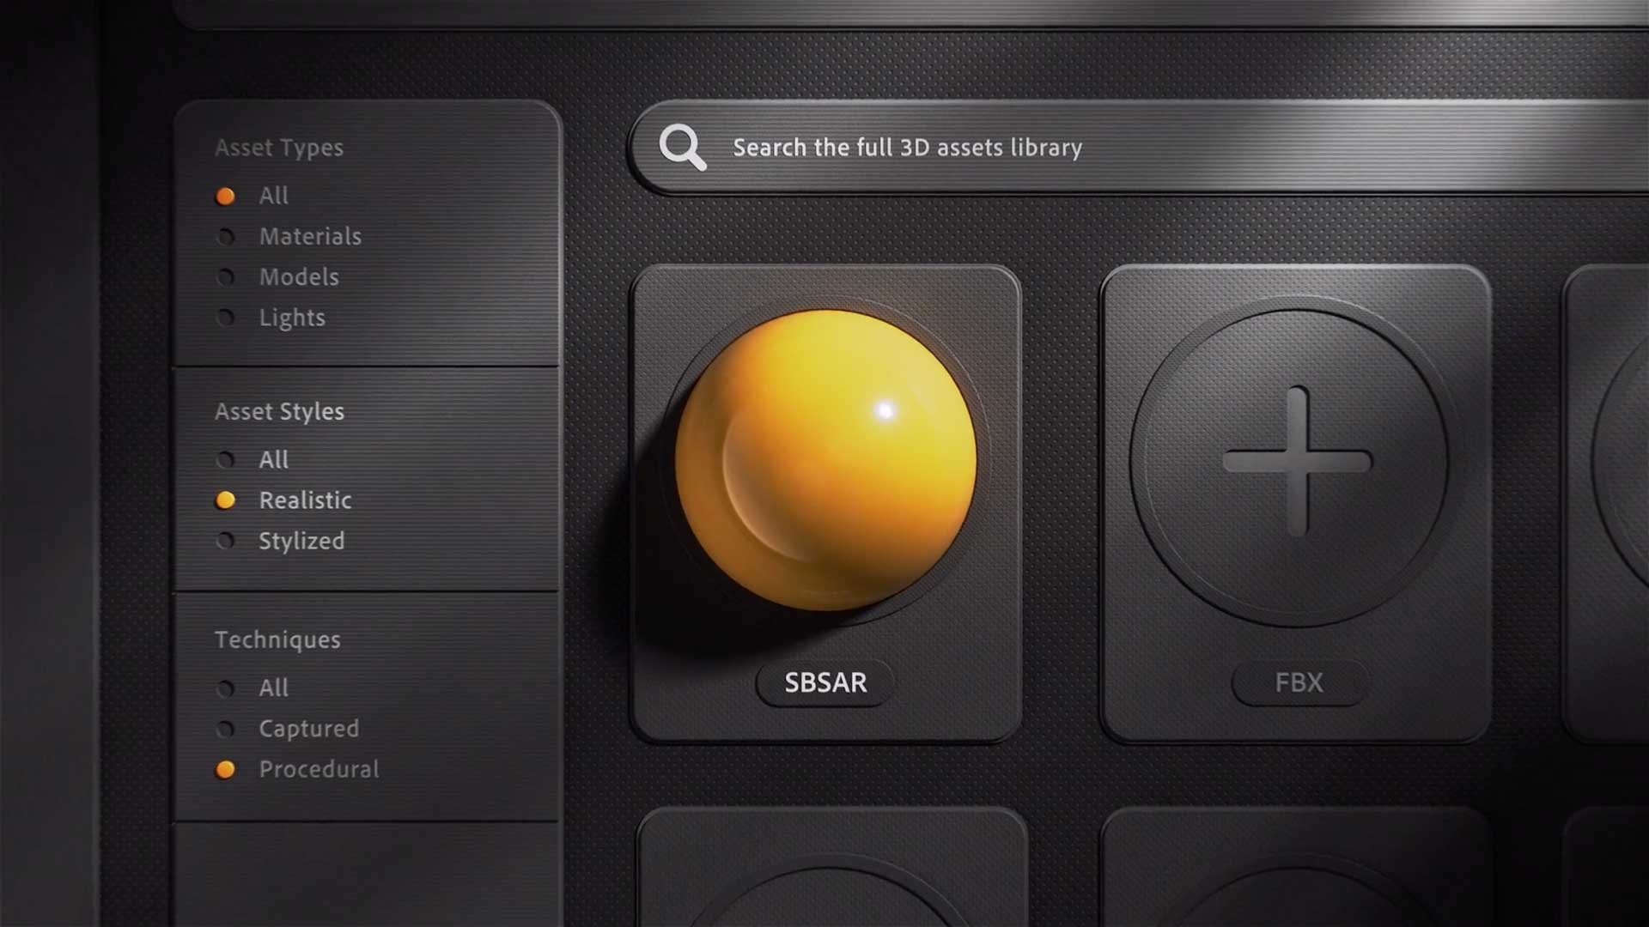Select the All radio button under Asset Types
This screenshot has height=927, width=1649.
223,195
